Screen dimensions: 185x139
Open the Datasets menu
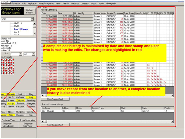click(85, 4)
